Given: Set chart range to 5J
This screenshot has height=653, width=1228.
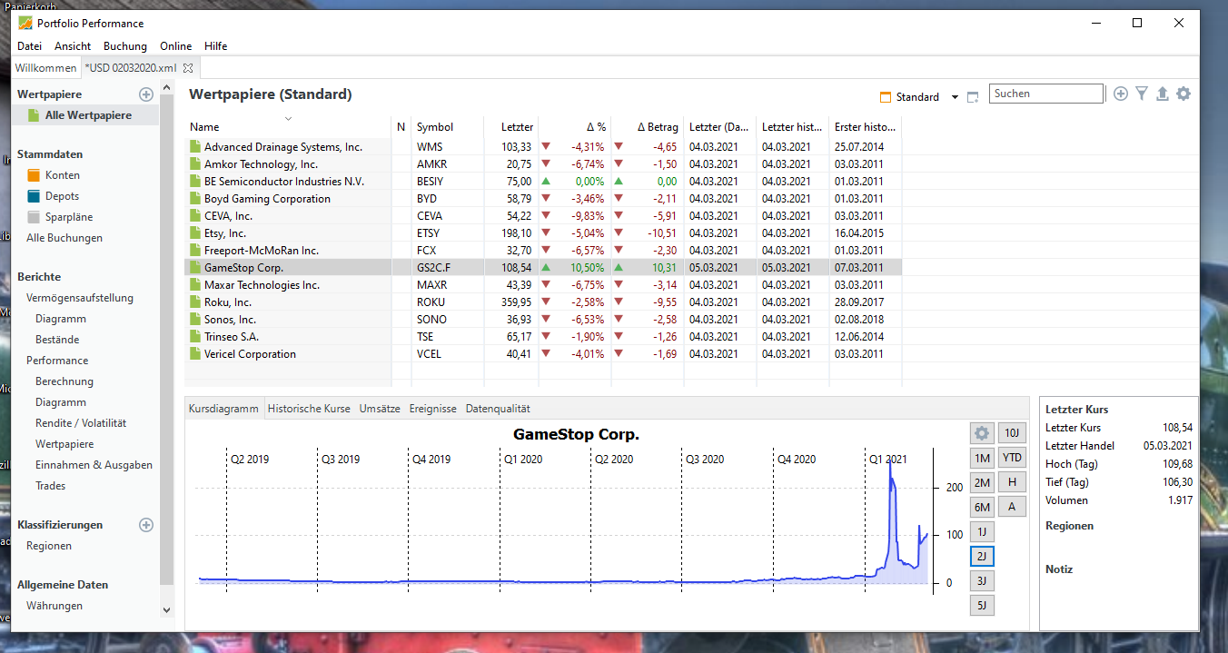Looking at the screenshot, I should (982, 605).
